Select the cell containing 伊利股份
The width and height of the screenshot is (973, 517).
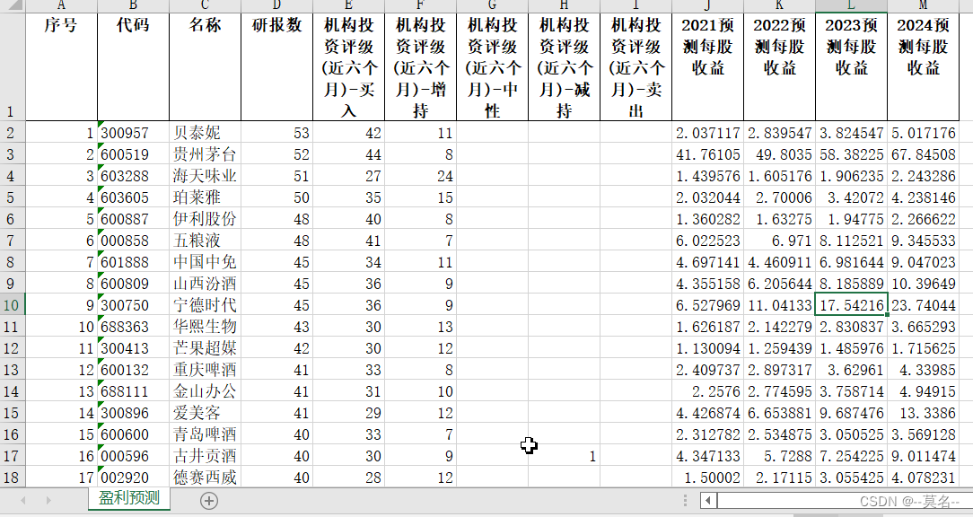pos(205,218)
